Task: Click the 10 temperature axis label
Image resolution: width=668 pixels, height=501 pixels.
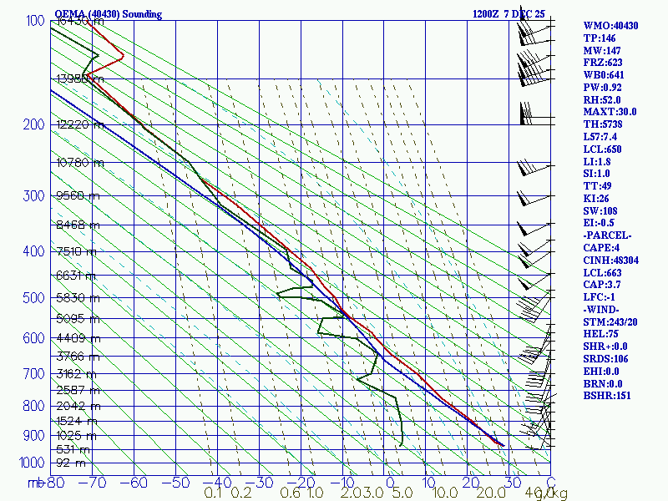Action: coord(428,483)
